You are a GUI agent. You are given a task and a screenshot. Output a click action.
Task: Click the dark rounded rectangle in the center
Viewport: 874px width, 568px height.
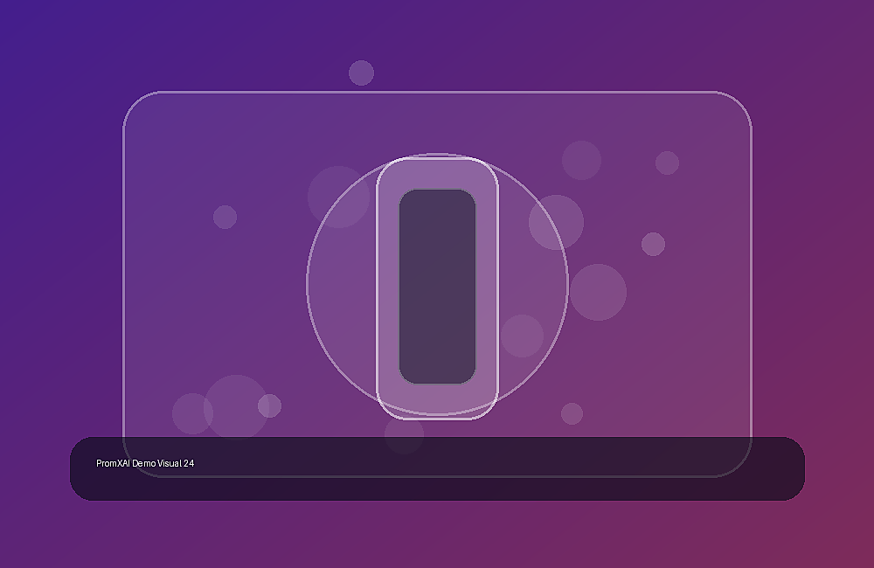tap(437, 287)
